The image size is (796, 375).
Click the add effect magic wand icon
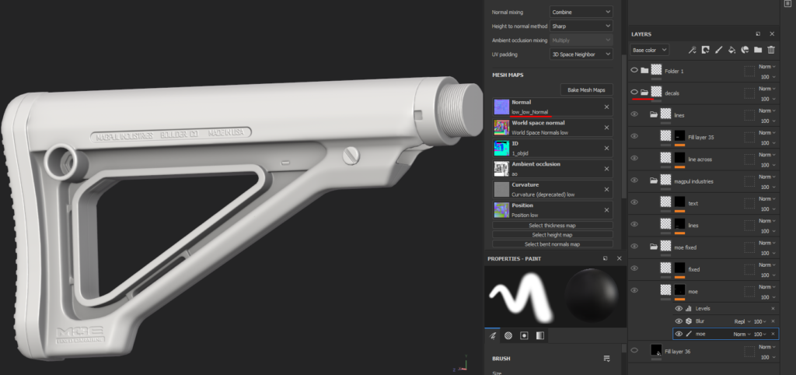click(692, 50)
